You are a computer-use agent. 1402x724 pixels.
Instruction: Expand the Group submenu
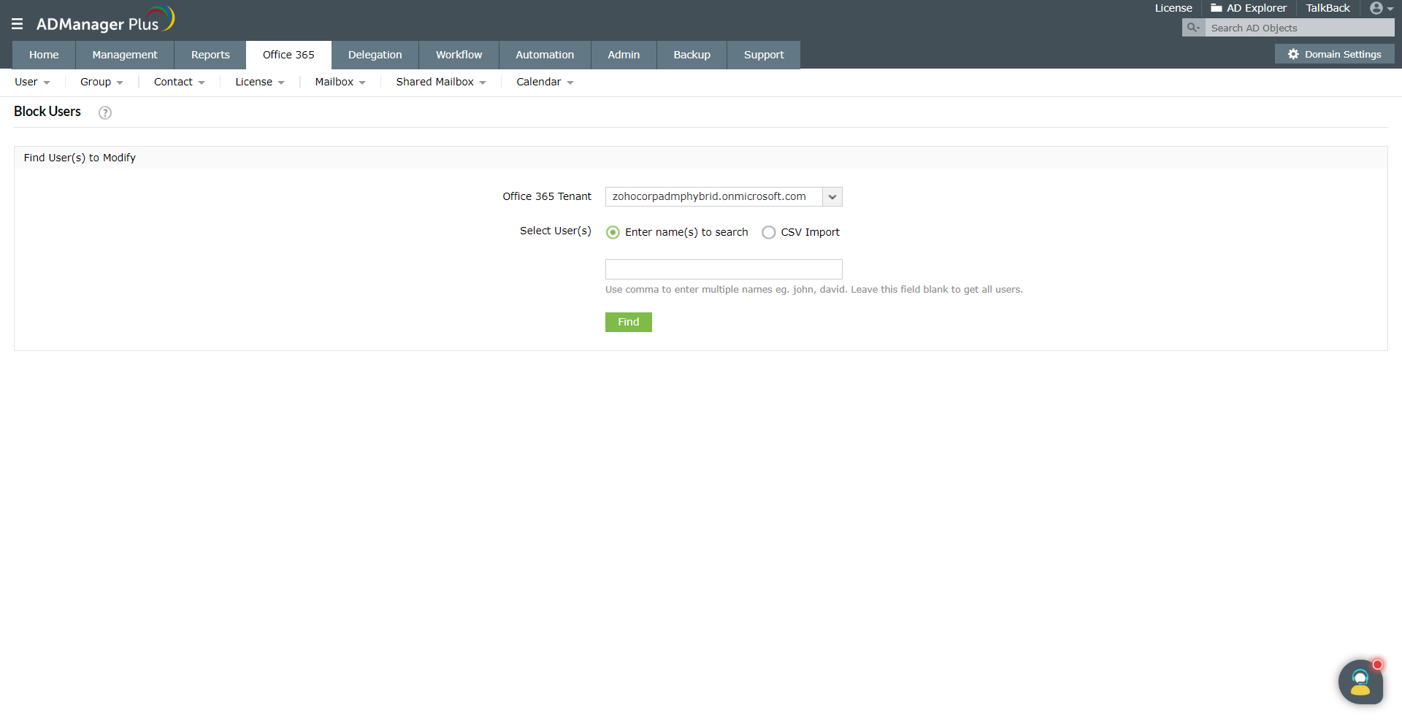(101, 82)
